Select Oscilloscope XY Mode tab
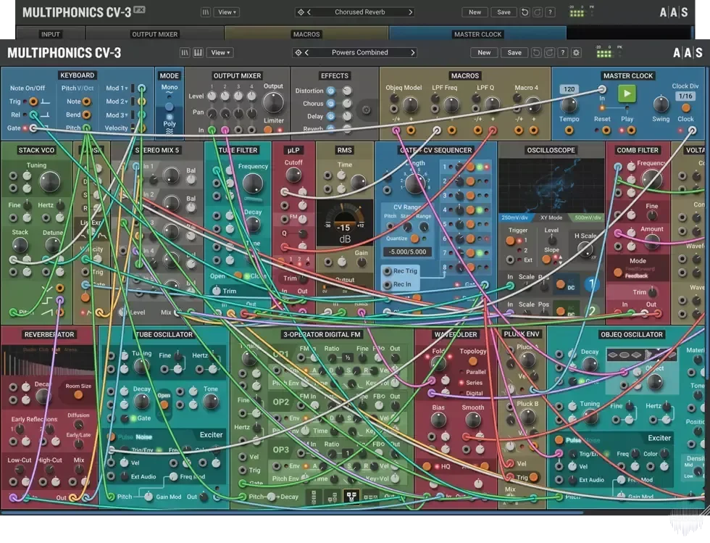 pos(551,217)
